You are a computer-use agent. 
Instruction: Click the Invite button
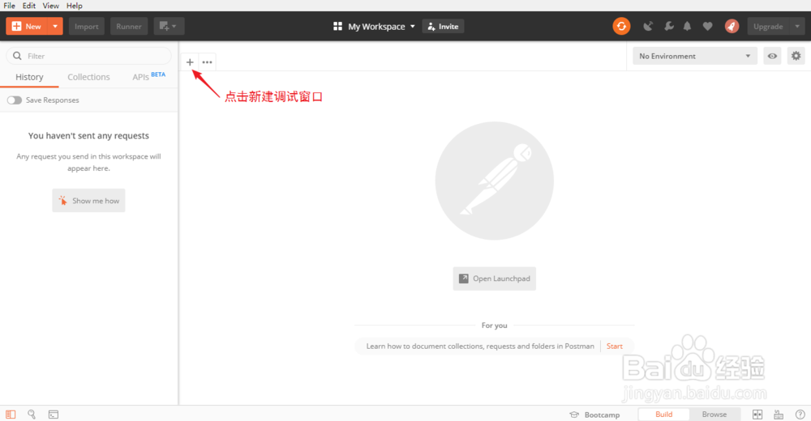coord(444,27)
